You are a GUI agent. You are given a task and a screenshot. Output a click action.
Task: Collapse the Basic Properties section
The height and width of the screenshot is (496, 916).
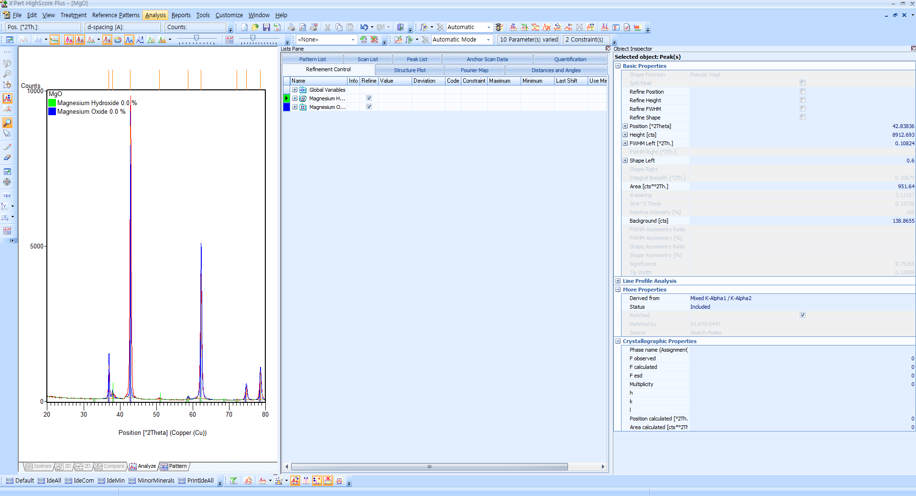[x=618, y=66]
